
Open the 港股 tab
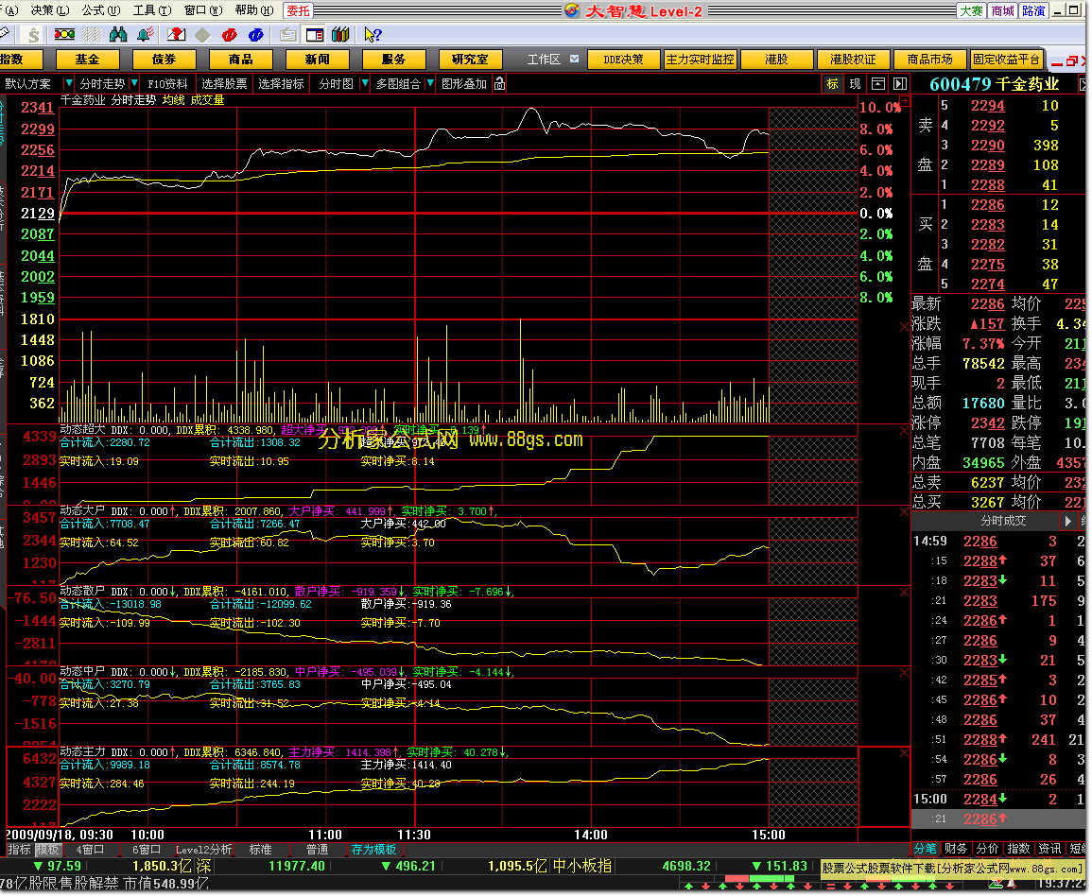[x=776, y=60]
